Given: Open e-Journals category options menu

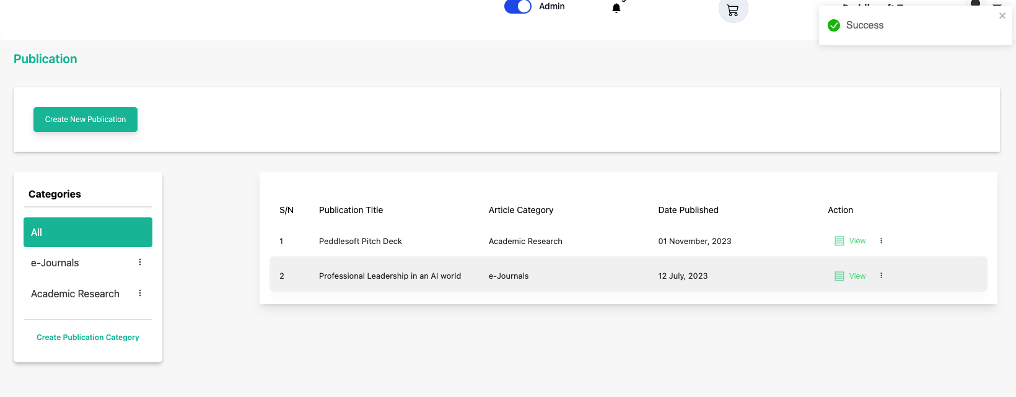Looking at the screenshot, I should (140, 262).
